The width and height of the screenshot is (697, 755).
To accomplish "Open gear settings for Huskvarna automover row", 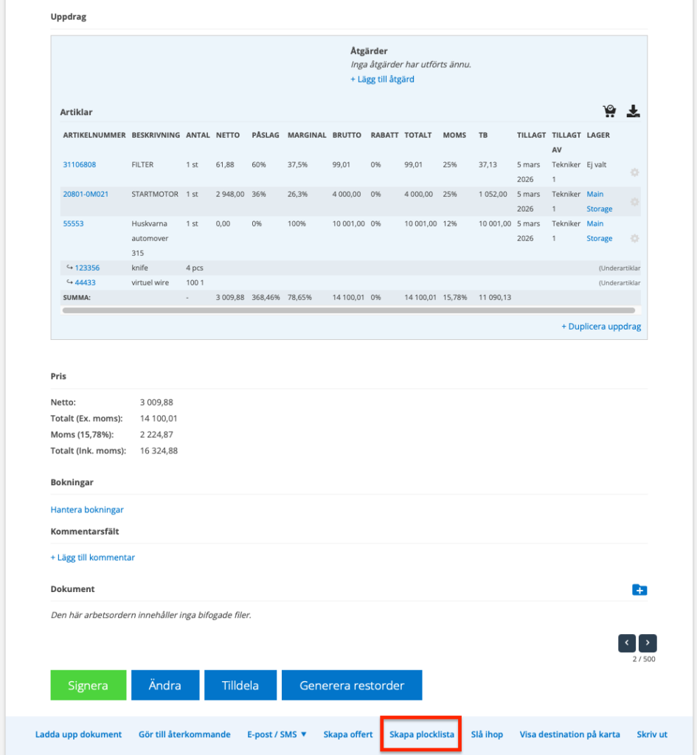I will click(634, 239).
